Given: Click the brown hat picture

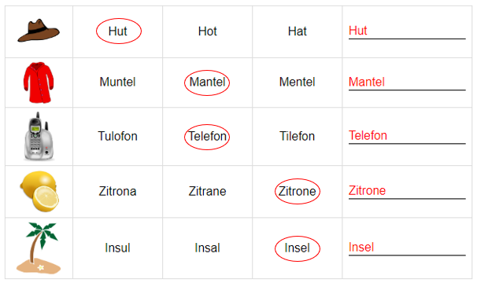Looking at the screenshot, I should click(x=39, y=31).
